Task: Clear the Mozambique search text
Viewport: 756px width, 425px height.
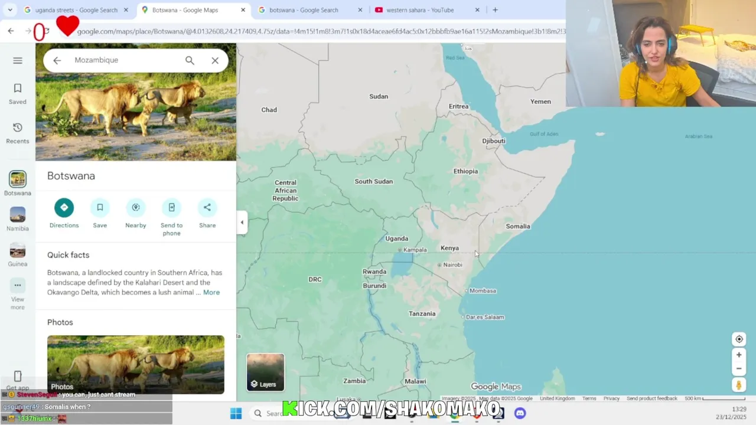Action: 215,60
